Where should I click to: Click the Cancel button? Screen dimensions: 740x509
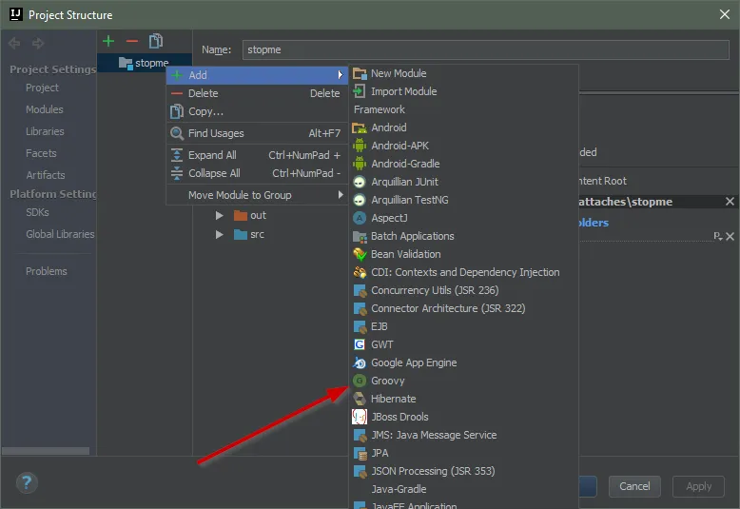click(x=634, y=486)
